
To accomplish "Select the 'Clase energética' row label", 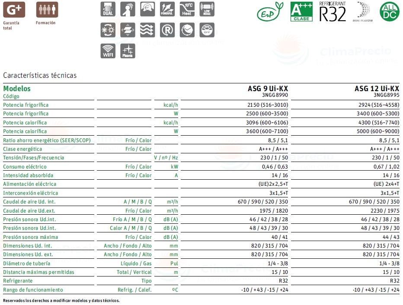I will tap(22, 149).
